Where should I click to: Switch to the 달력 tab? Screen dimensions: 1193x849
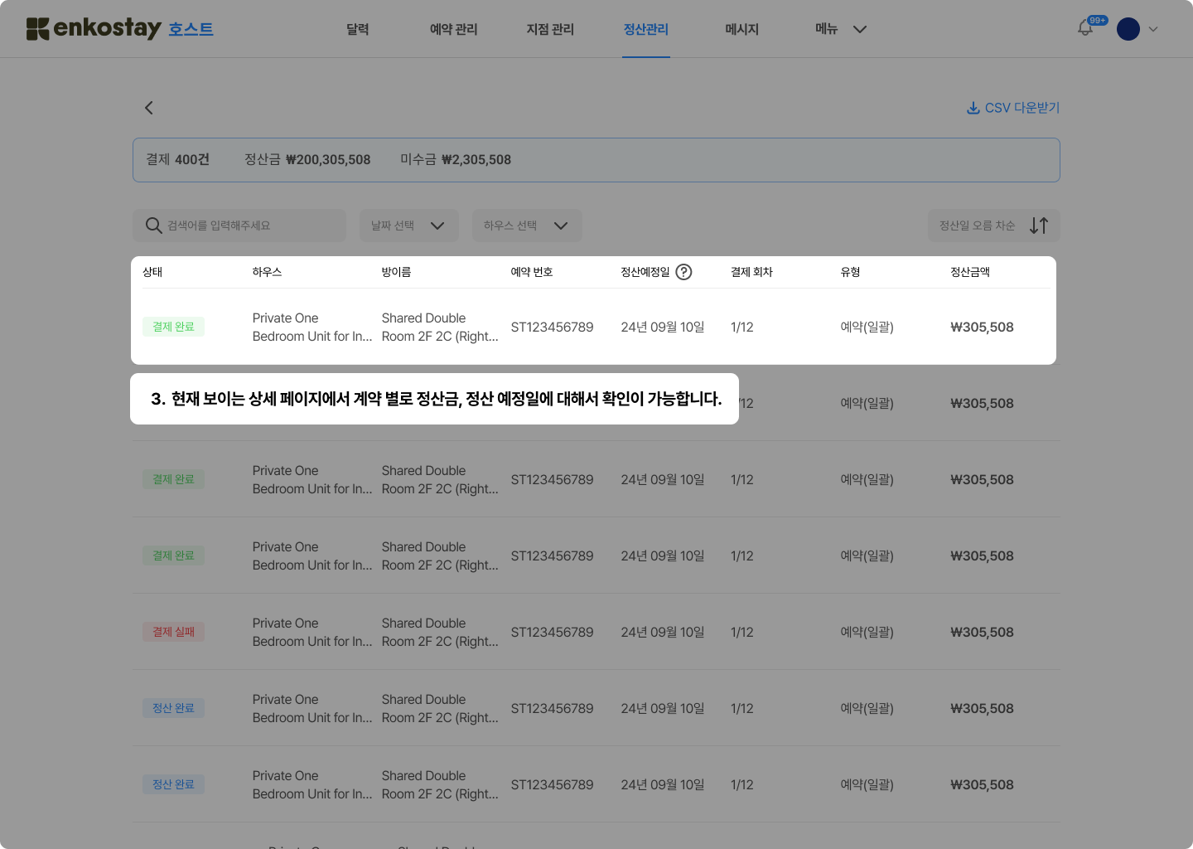point(357,29)
